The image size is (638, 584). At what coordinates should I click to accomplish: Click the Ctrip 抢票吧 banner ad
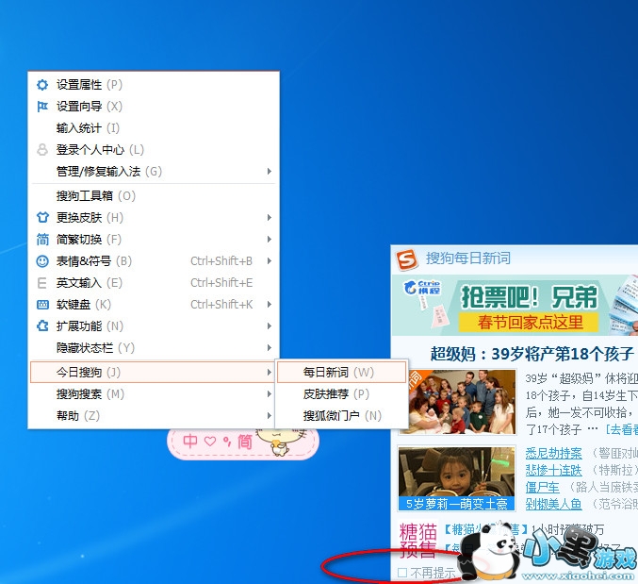[515, 305]
